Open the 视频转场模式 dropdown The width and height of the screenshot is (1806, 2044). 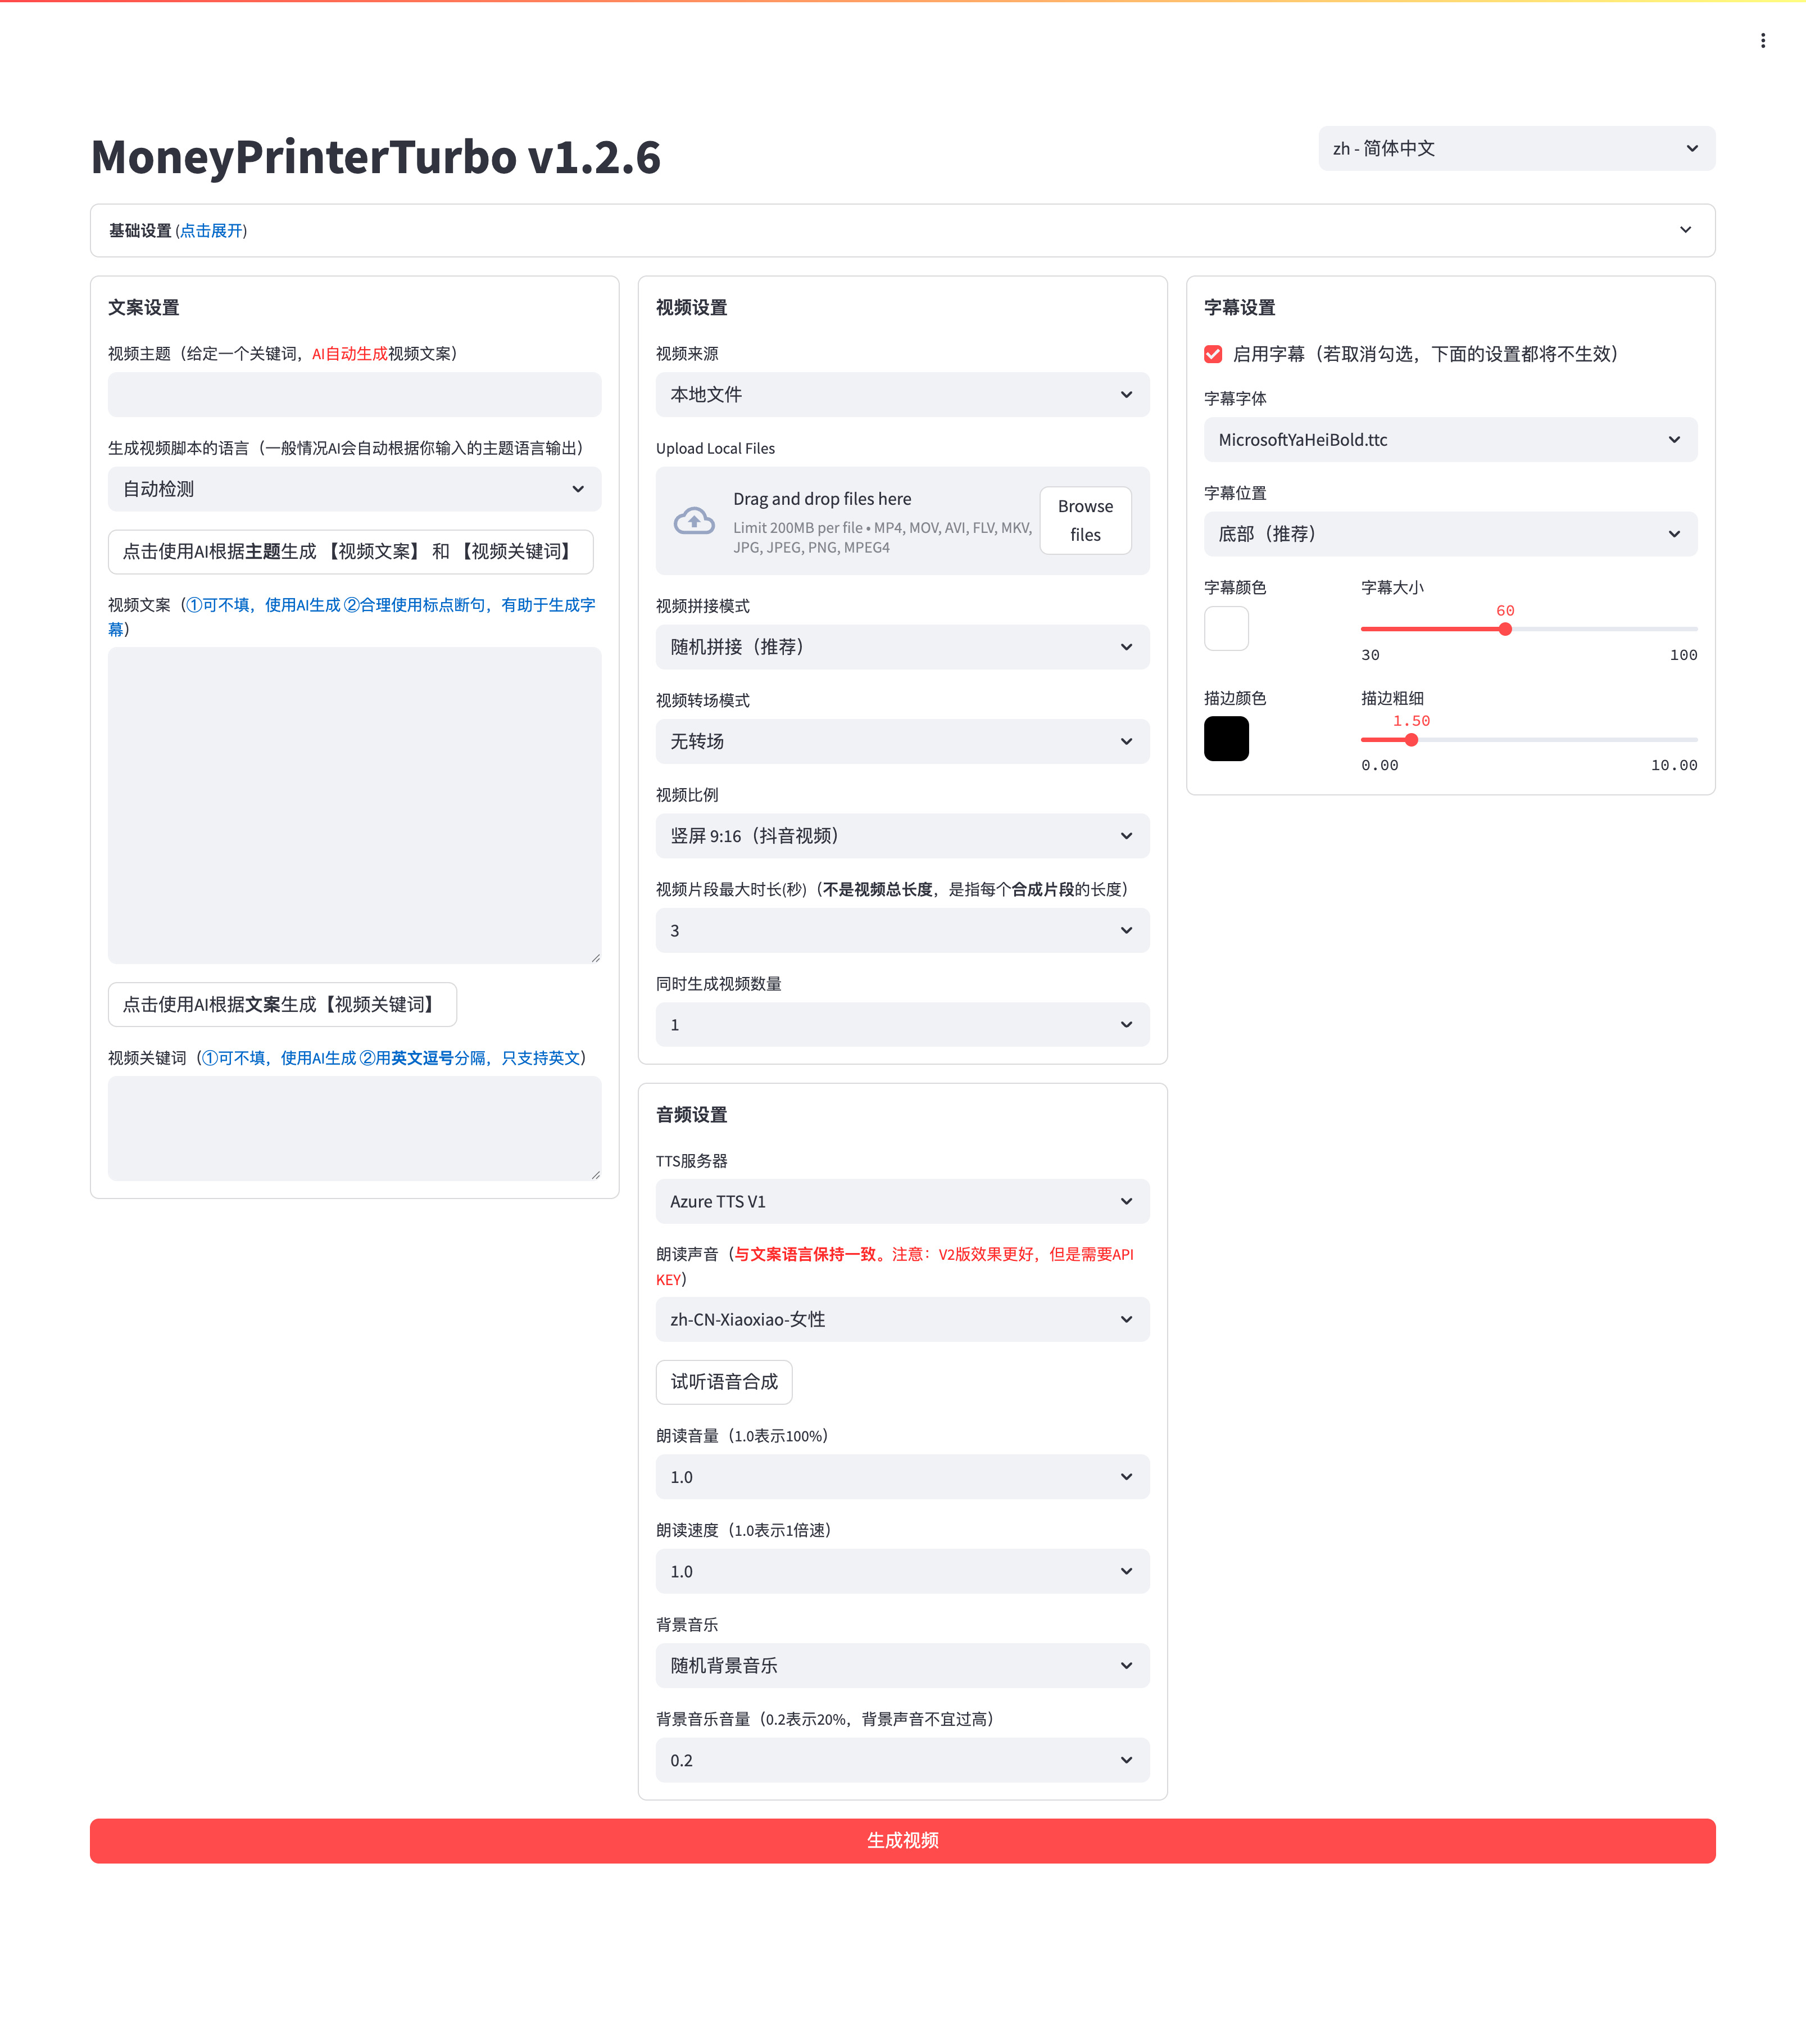(901, 741)
